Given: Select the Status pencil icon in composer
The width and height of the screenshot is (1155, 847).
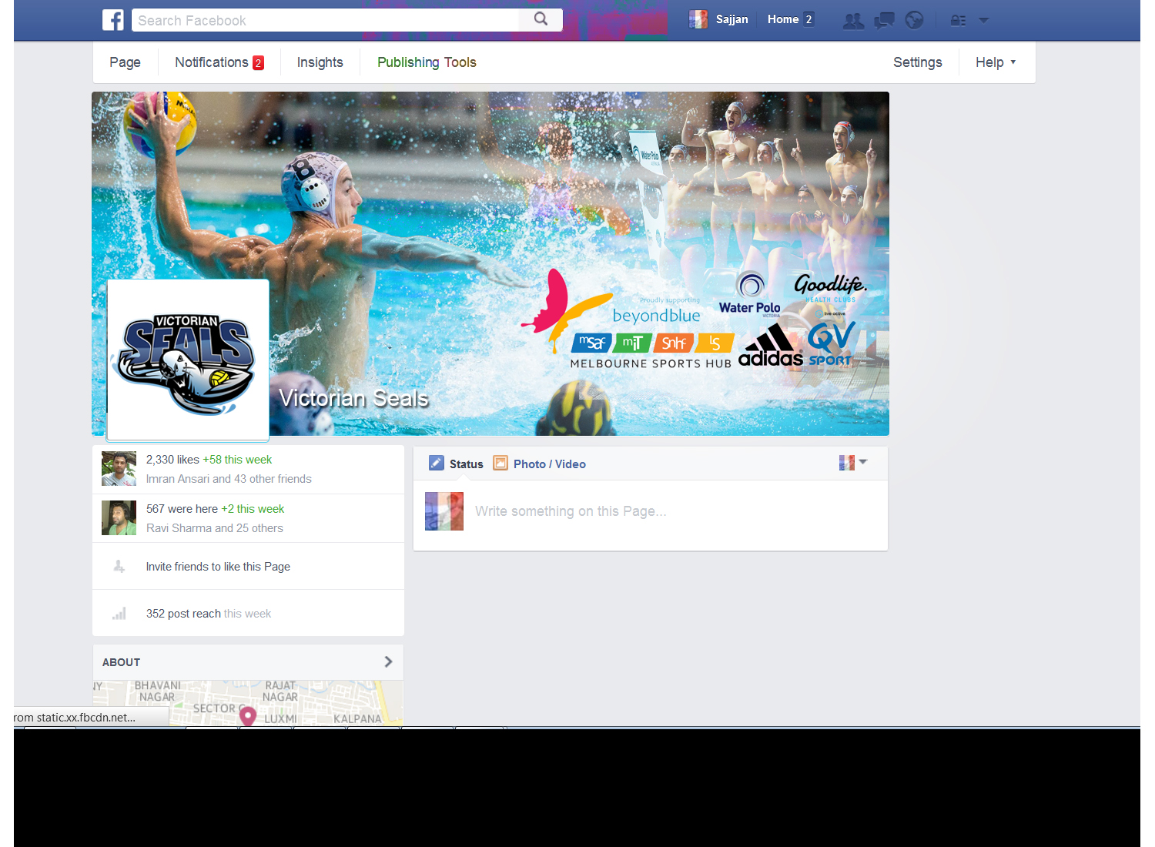Looking at the screenshot, I should tap(436, 463).
